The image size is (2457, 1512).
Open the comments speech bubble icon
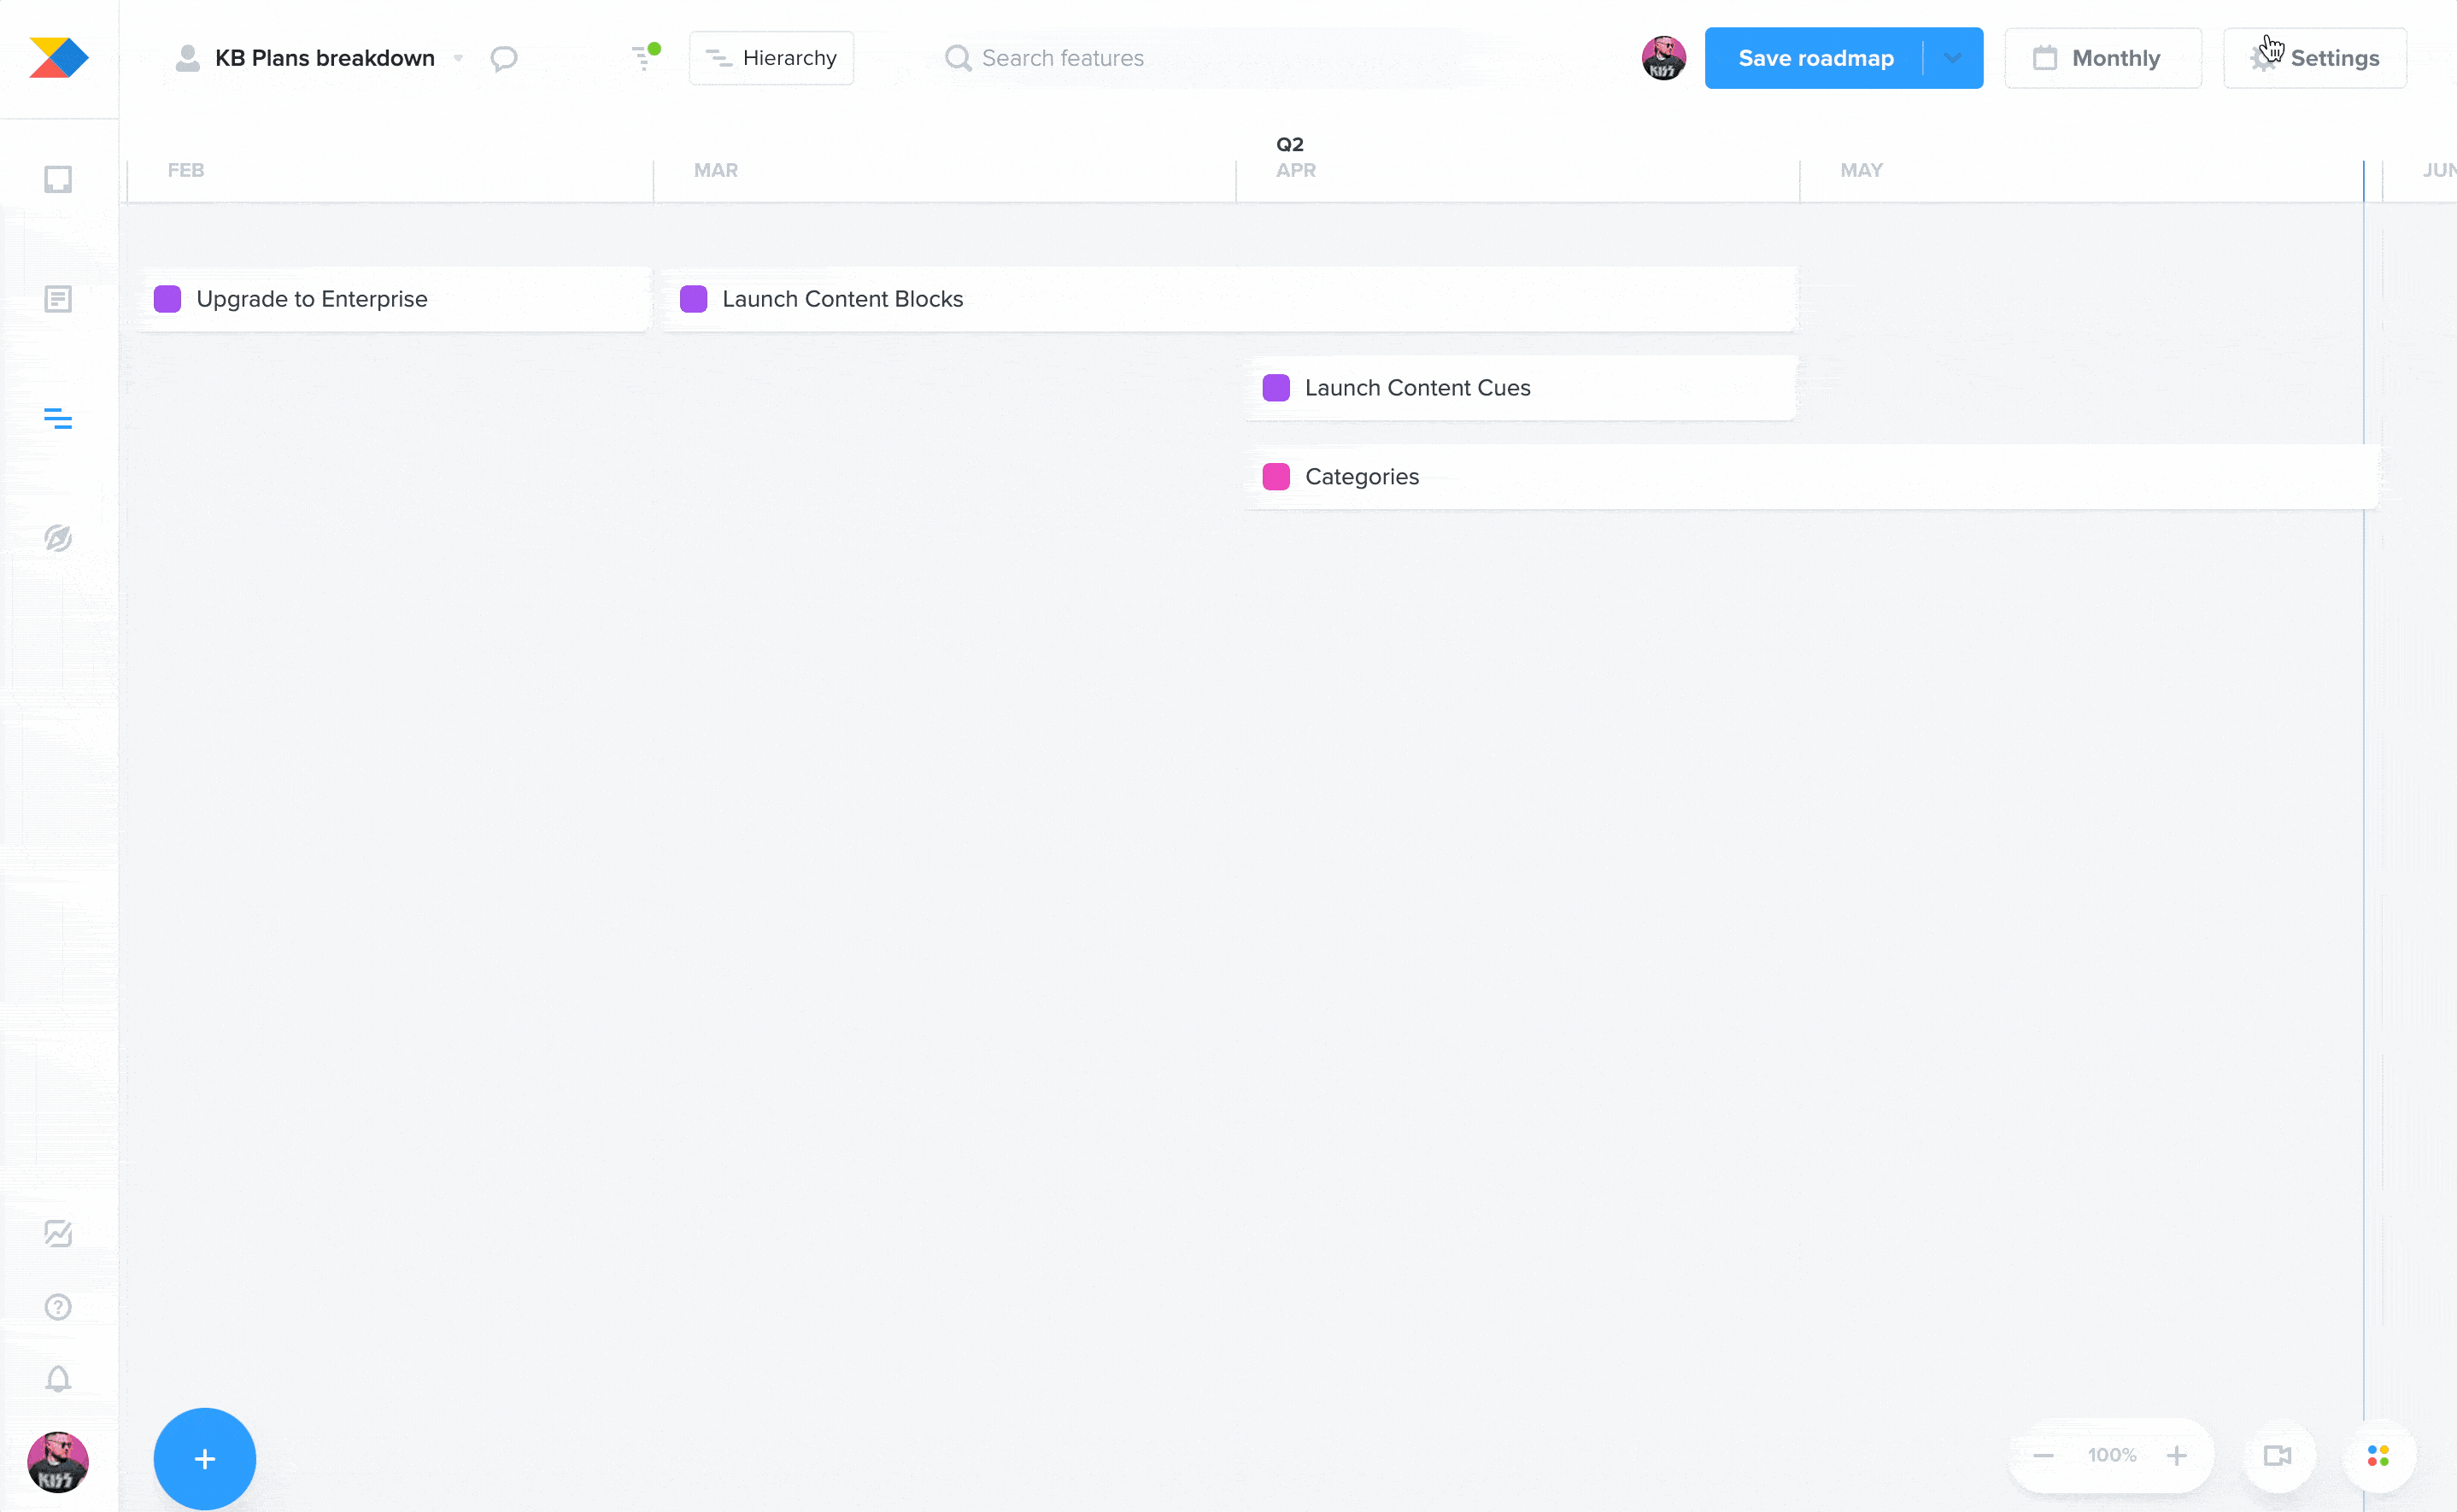[x=504, y=58]
